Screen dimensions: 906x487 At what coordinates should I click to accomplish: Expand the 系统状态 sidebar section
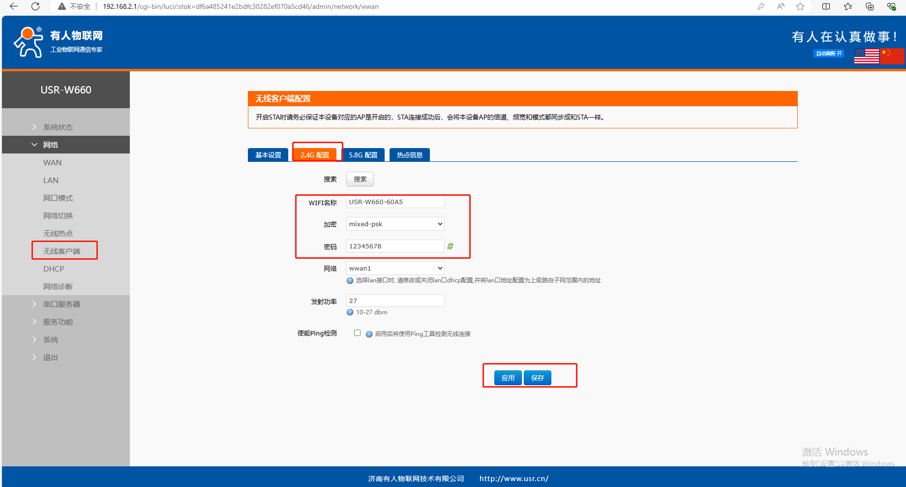tap(58, 127)
